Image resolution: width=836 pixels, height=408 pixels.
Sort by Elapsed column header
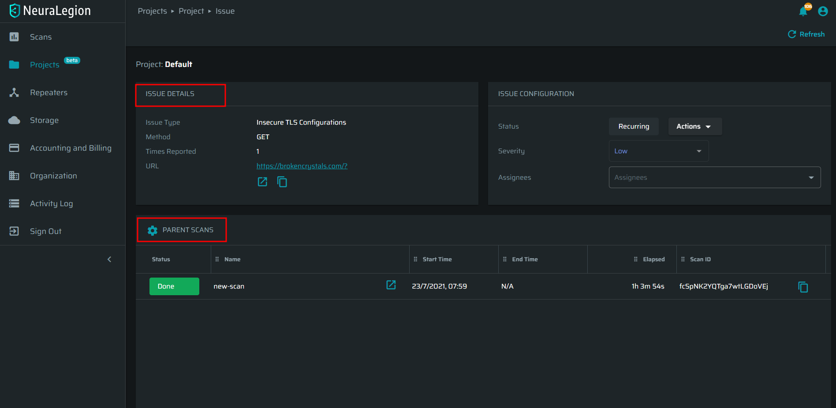[x=654, y=260]
